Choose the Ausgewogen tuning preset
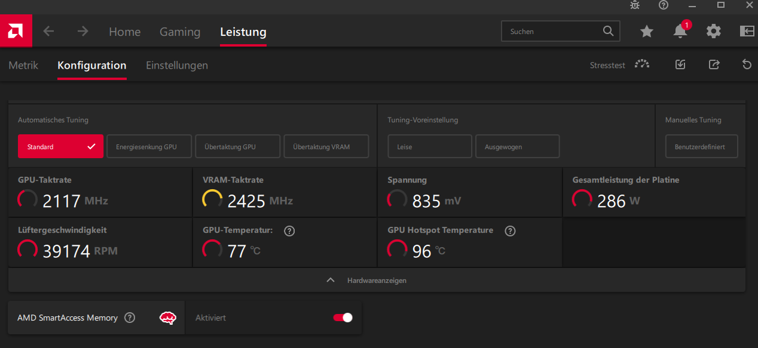 pos(518,146)
